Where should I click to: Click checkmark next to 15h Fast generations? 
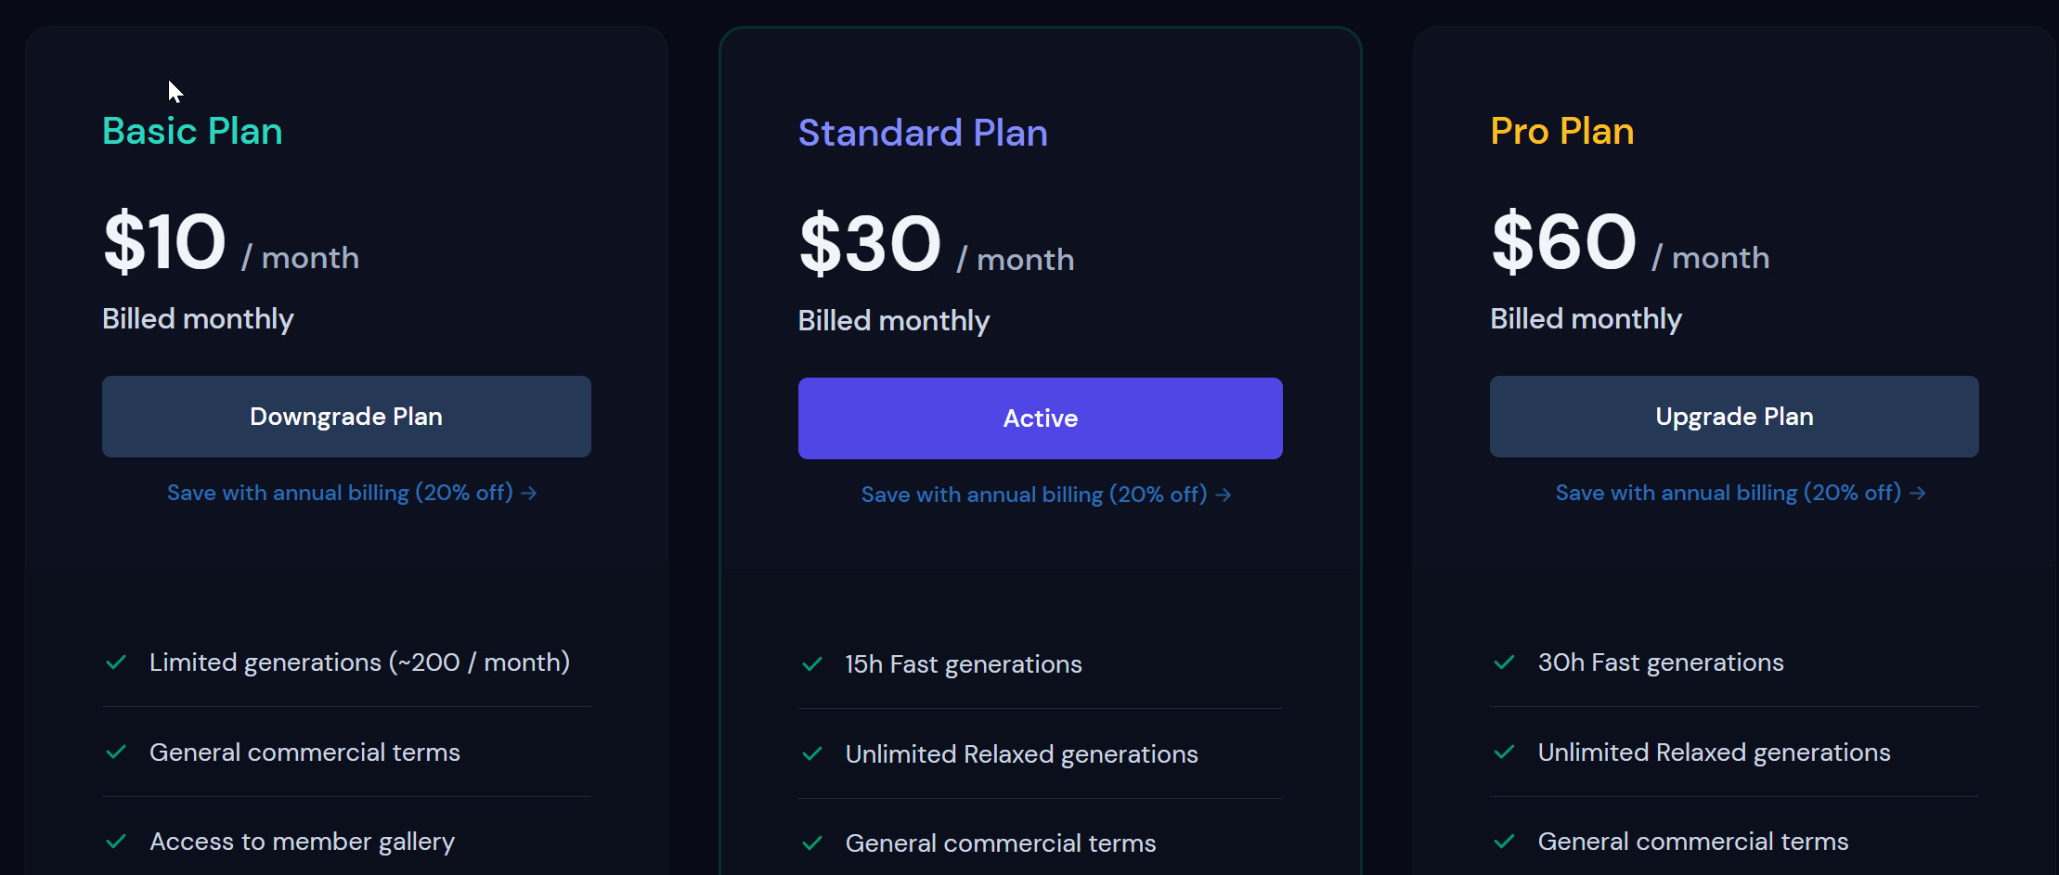(812, 664)
